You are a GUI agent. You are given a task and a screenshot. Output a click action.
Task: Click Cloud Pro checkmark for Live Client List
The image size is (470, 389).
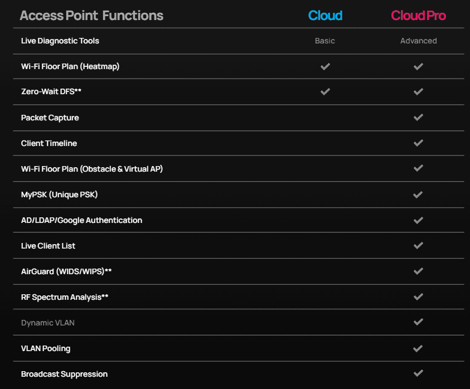pyautogui.click(x=418, y=246)
